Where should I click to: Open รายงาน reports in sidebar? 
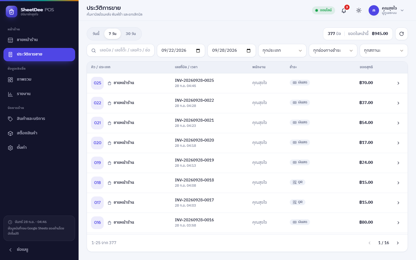39,94
